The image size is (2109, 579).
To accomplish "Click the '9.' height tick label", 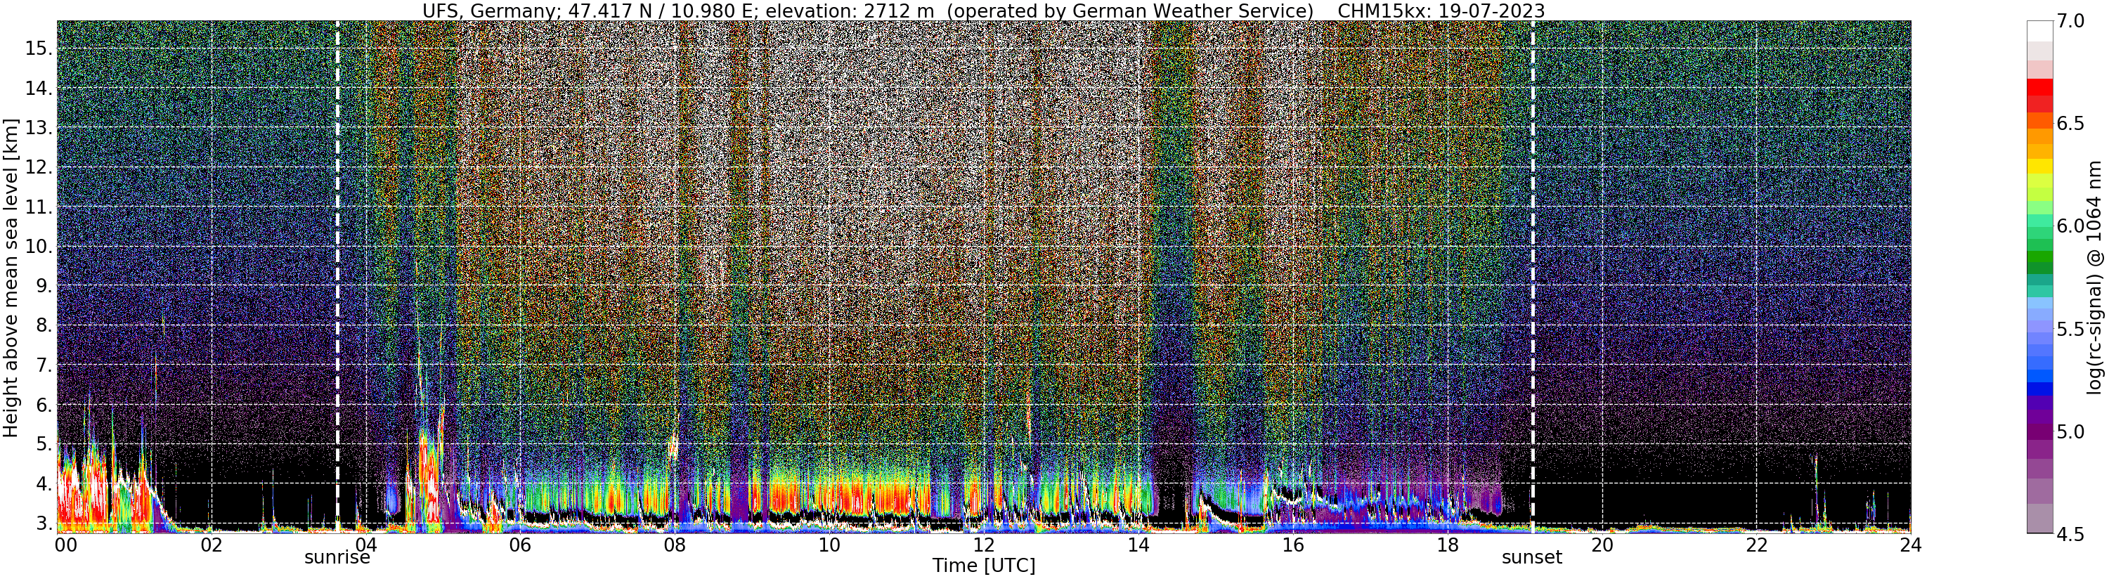I will [44, 286].
